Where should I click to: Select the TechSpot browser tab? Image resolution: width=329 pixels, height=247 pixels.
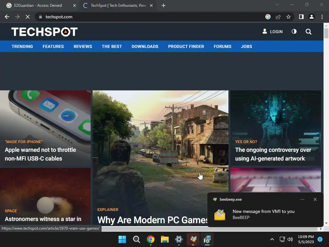119,5
